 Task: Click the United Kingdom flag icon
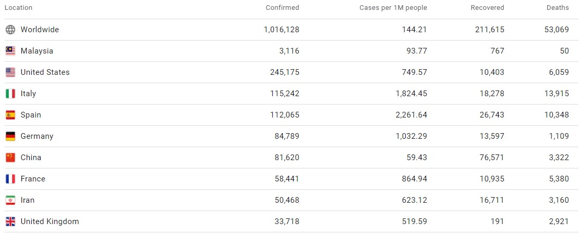point(10,222)
